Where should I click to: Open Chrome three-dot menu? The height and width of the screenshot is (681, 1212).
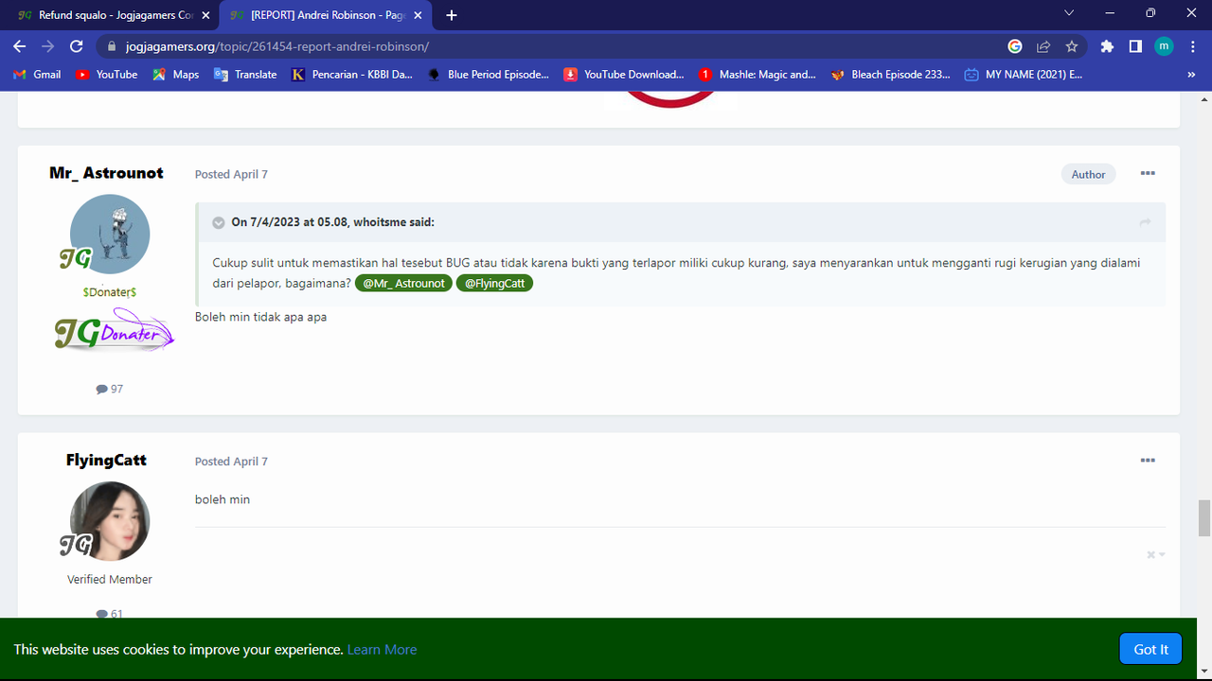(x=1193, y=46)
